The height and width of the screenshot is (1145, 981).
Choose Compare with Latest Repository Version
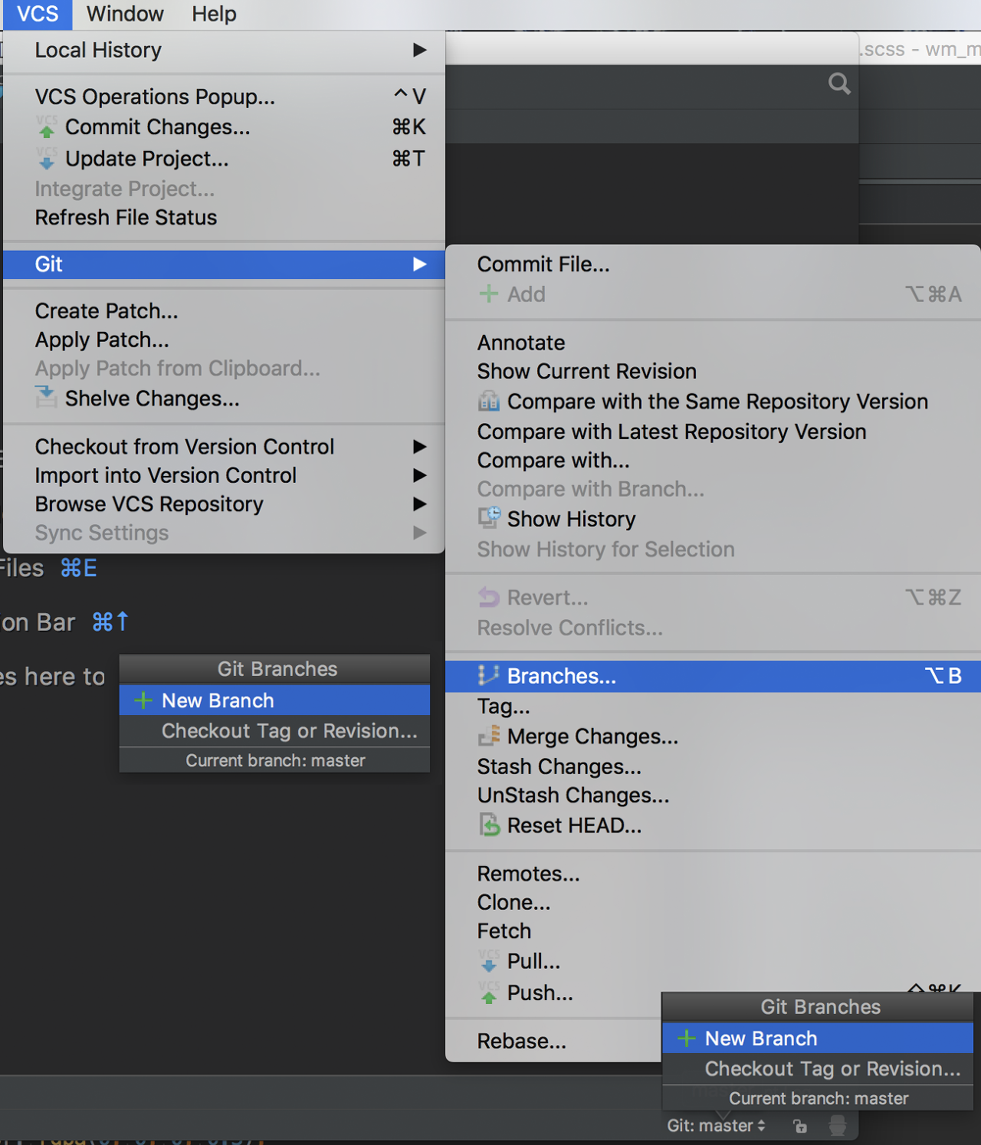click(x=713, y=431)
